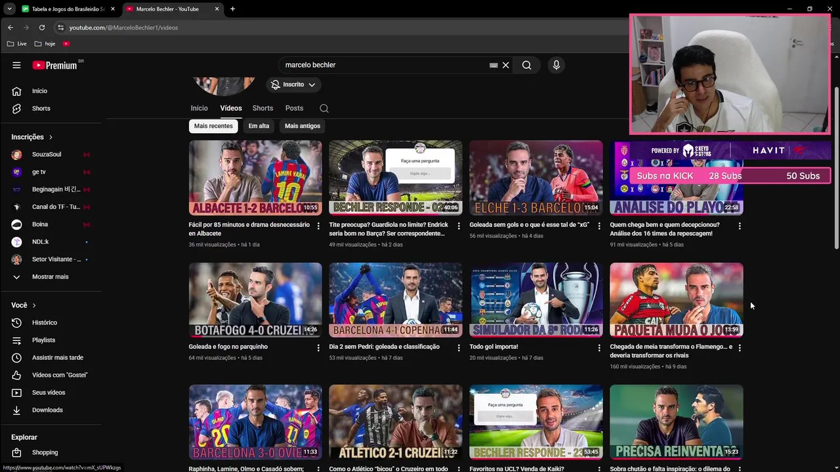Activate voice search microphone
This screenshot has width=840, height=472.
[556, 65]
